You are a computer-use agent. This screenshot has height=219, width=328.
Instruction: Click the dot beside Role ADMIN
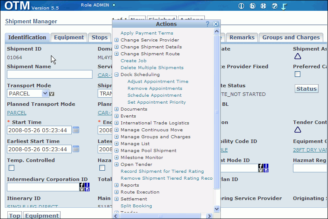tap(114, 5)
